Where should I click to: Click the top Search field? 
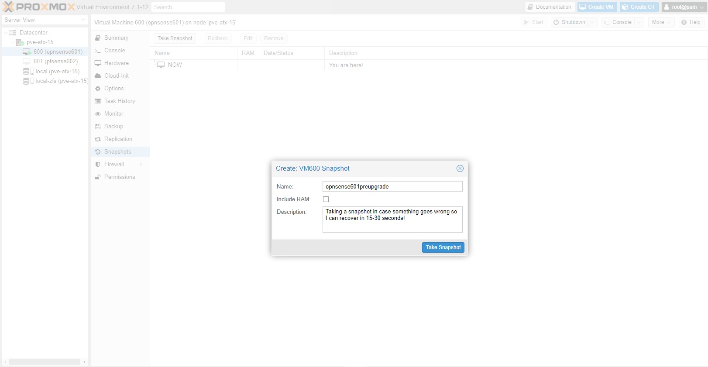pyautogui.click(x=188, y=7)
